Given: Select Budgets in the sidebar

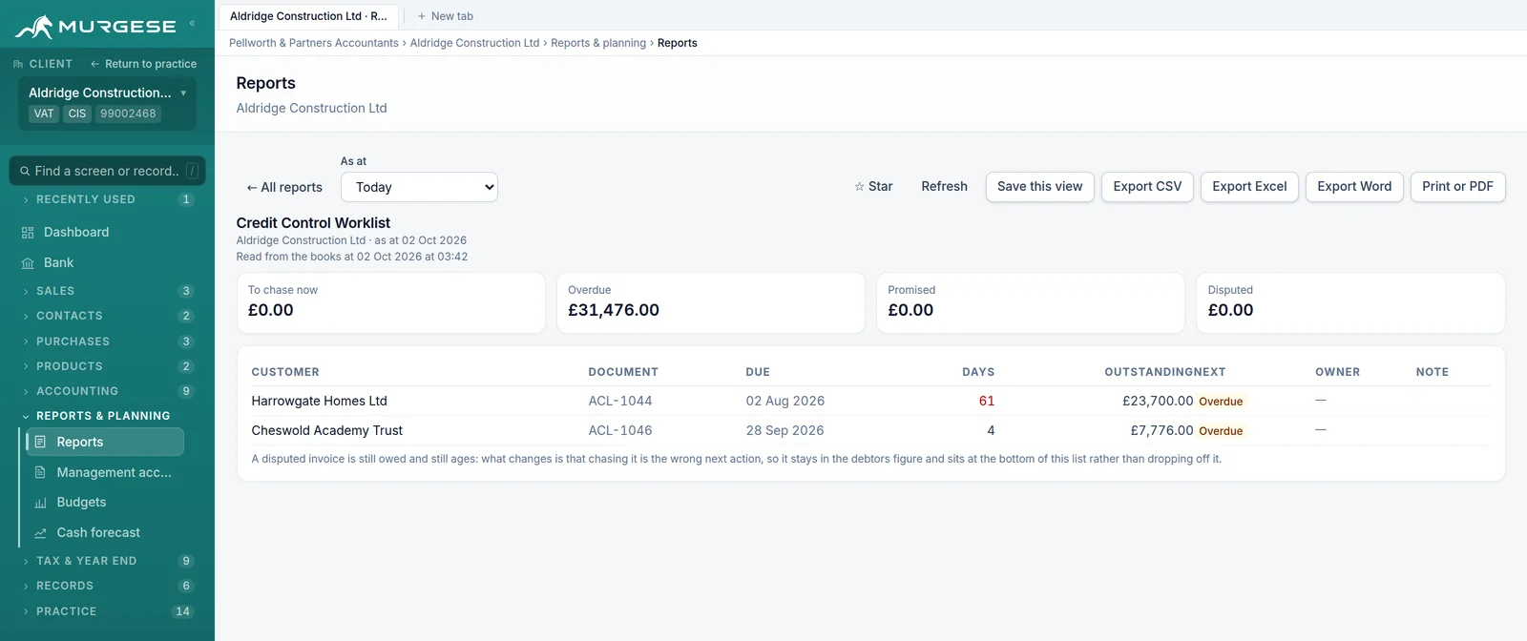Looking at the screenshot, I should tap(103, 503).
